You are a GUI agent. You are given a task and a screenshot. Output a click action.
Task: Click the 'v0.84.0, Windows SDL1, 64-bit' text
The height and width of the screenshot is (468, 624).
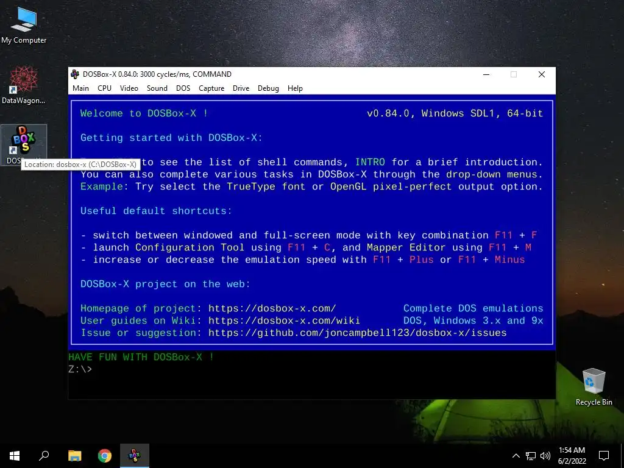455,113
